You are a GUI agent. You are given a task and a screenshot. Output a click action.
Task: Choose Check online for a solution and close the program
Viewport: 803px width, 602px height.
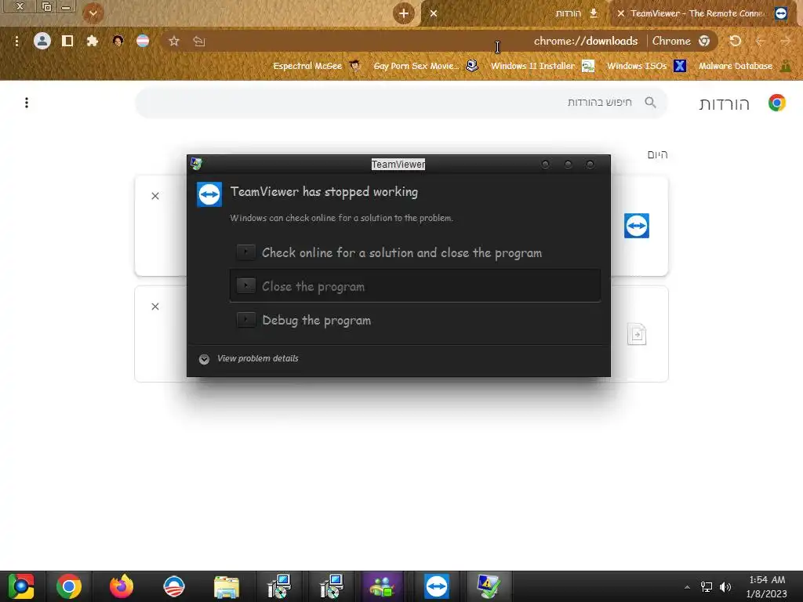[x=415, y=252]
